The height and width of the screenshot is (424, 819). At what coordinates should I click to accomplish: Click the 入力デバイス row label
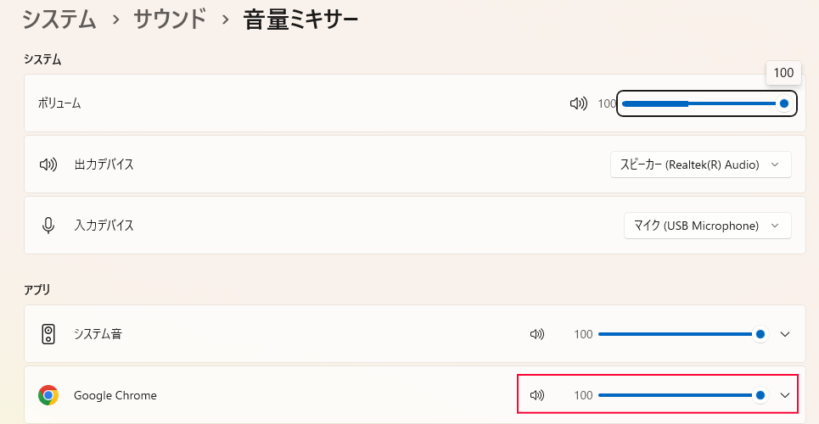[x=104, y=226]
